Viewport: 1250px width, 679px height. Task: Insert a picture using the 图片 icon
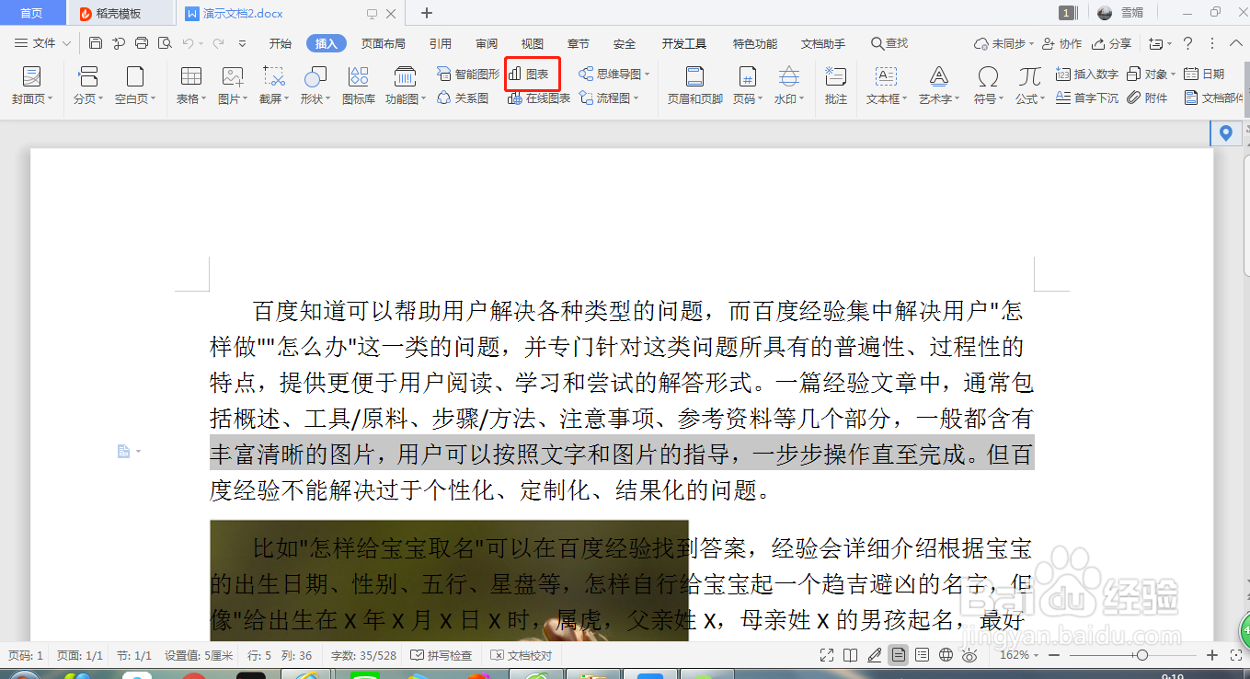click(x=233, y=85)
